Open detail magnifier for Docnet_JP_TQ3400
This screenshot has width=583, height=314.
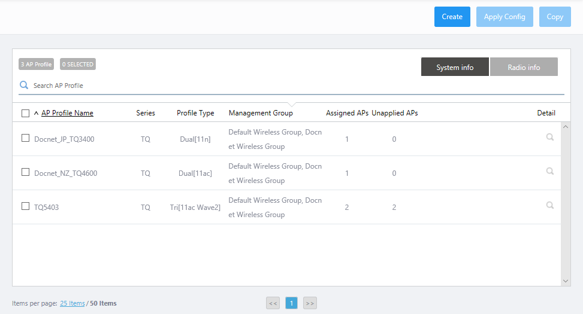[x=549, y=138]
